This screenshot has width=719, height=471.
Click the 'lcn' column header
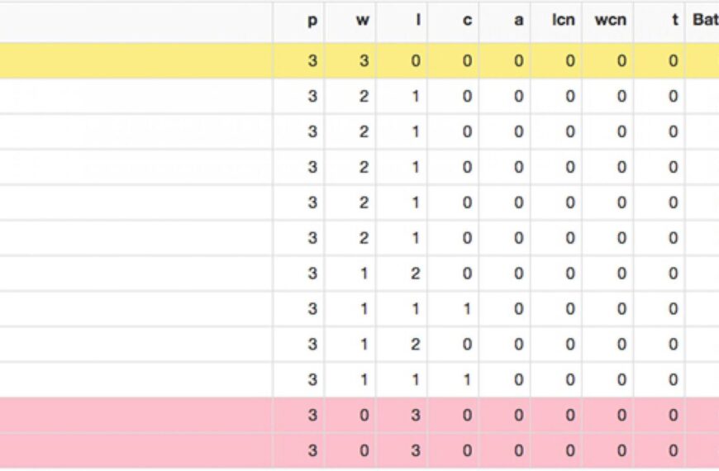click(x=564, y=21)
